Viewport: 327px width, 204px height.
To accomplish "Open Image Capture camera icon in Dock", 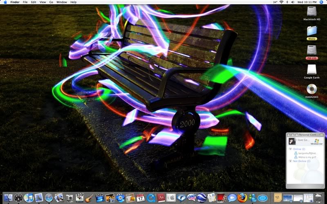I will 69,198.
